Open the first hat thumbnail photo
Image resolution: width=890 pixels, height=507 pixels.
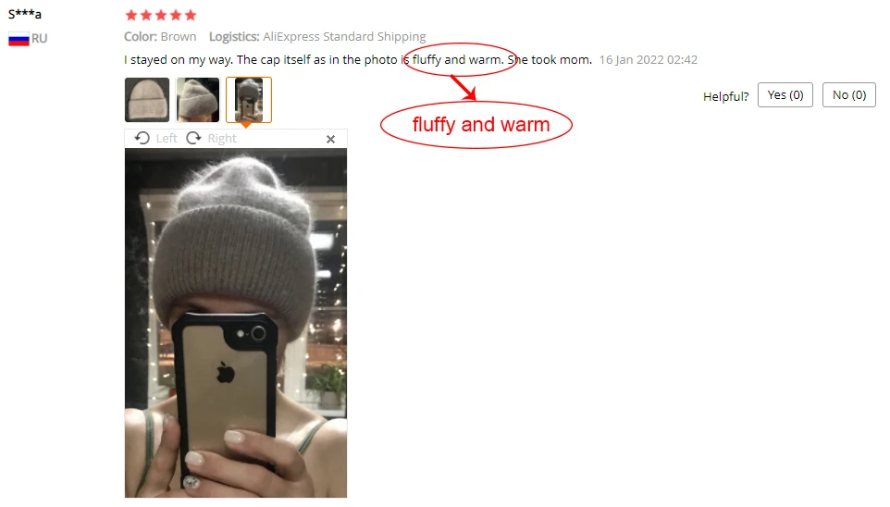point(147,100)
